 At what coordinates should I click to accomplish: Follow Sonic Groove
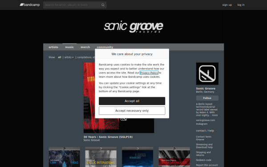[207, 98]
